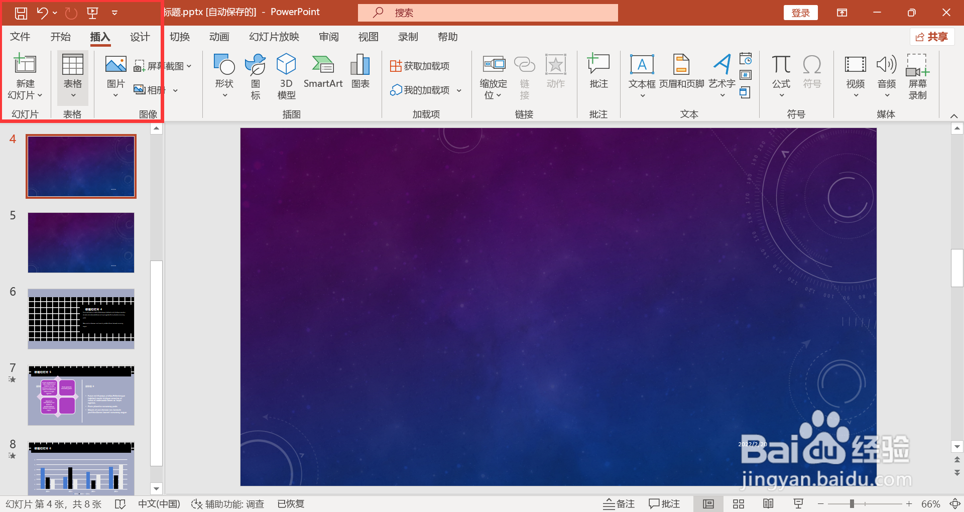Open 我的加载项 my add-ins
964x512 pixels.
click(x=420, y=90)
